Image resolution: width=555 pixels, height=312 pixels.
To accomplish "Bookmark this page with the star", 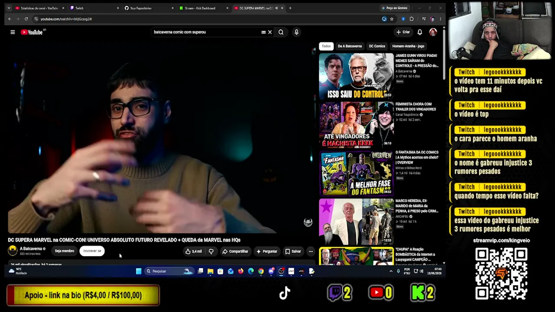I will [392, 19].
